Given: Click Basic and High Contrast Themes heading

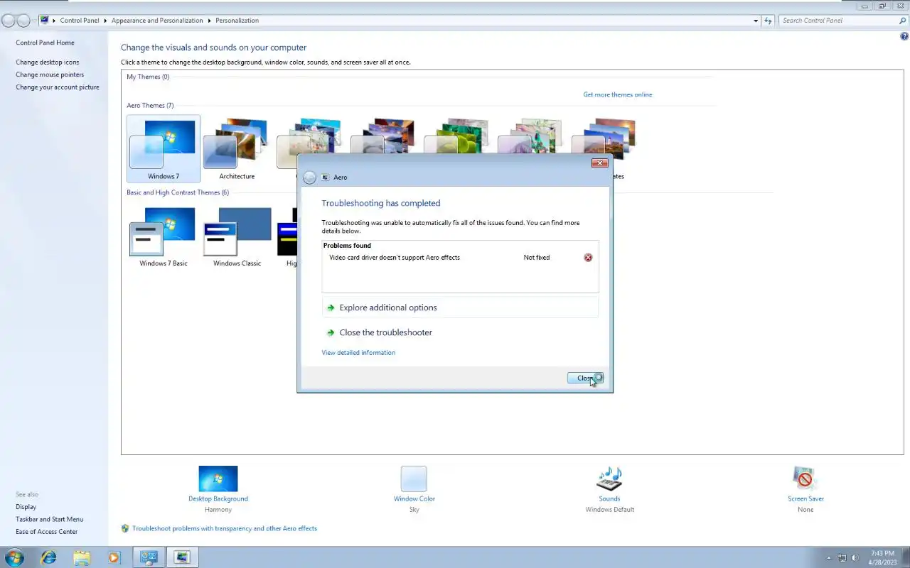Looking at the screenshot, I should point(178,192).
